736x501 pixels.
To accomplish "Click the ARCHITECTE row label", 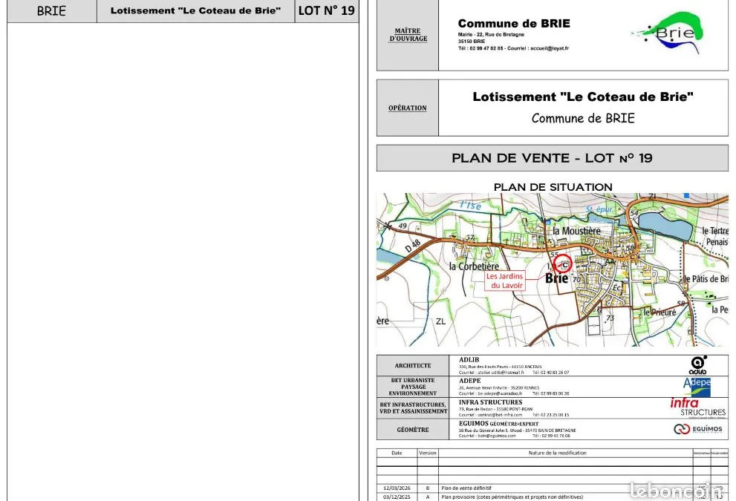I will tap(413, 365).
